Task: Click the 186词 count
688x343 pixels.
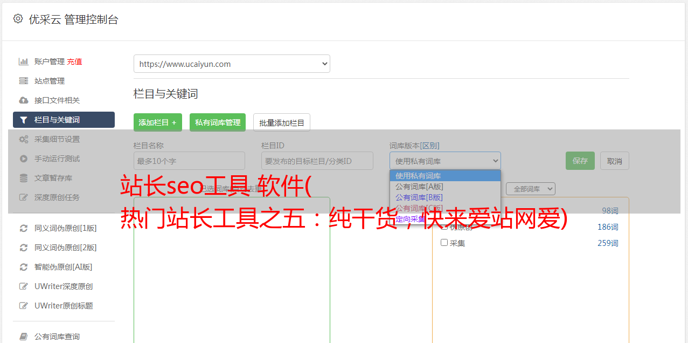Action: click(x=608, y=227)
